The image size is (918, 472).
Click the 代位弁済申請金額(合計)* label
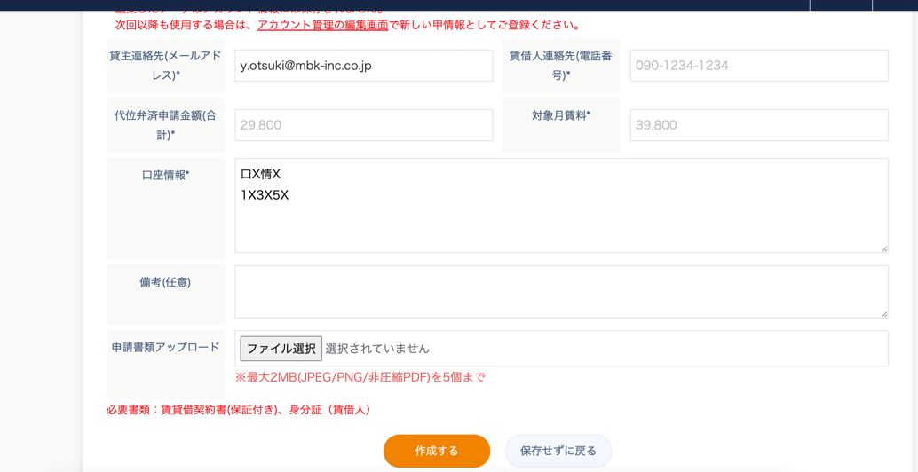(x=165, y=125)
